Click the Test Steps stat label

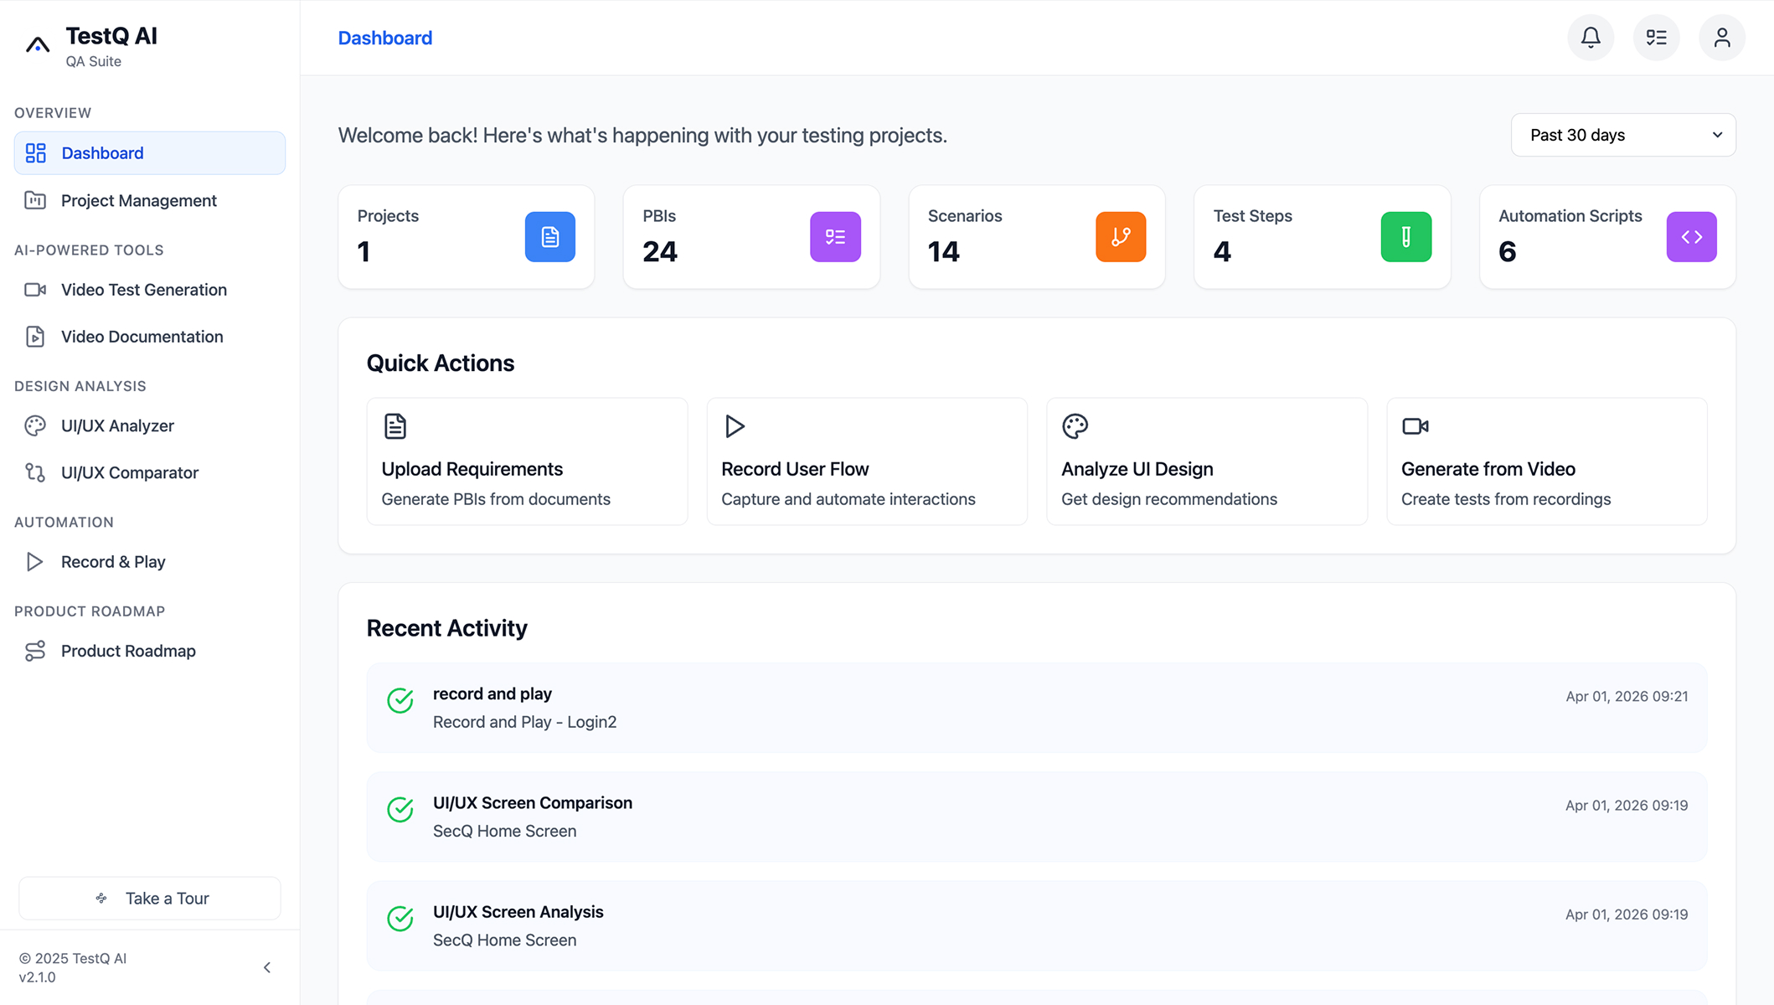pos(1253,216)
